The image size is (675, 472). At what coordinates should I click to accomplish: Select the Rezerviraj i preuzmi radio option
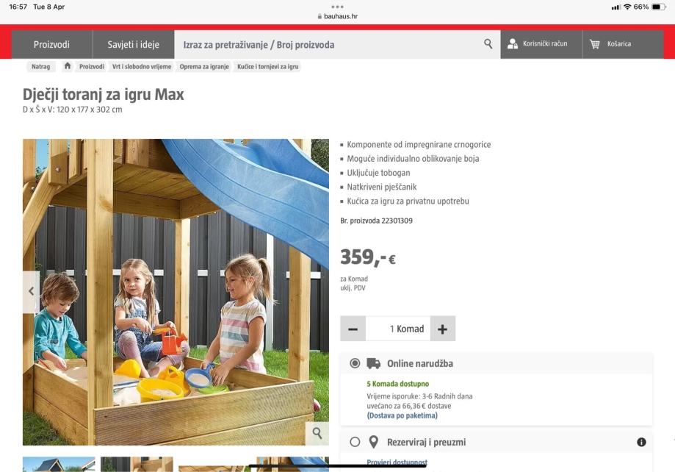(355, 442)
